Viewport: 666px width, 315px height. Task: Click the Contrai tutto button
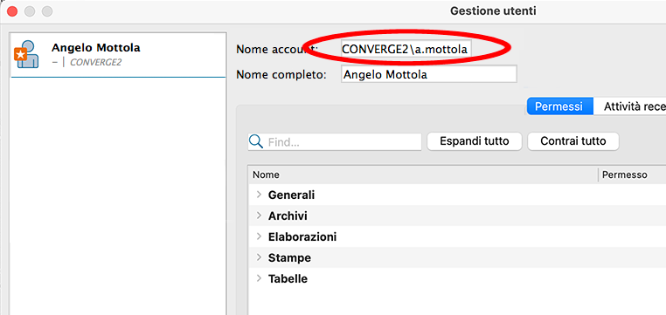click(573, 141)
